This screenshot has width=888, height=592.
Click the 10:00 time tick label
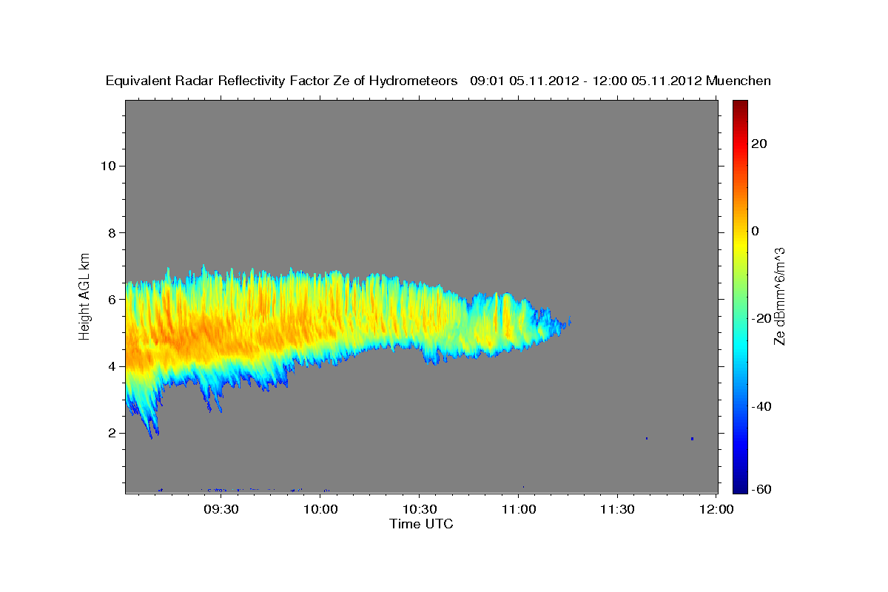click(x=321, y=510)
